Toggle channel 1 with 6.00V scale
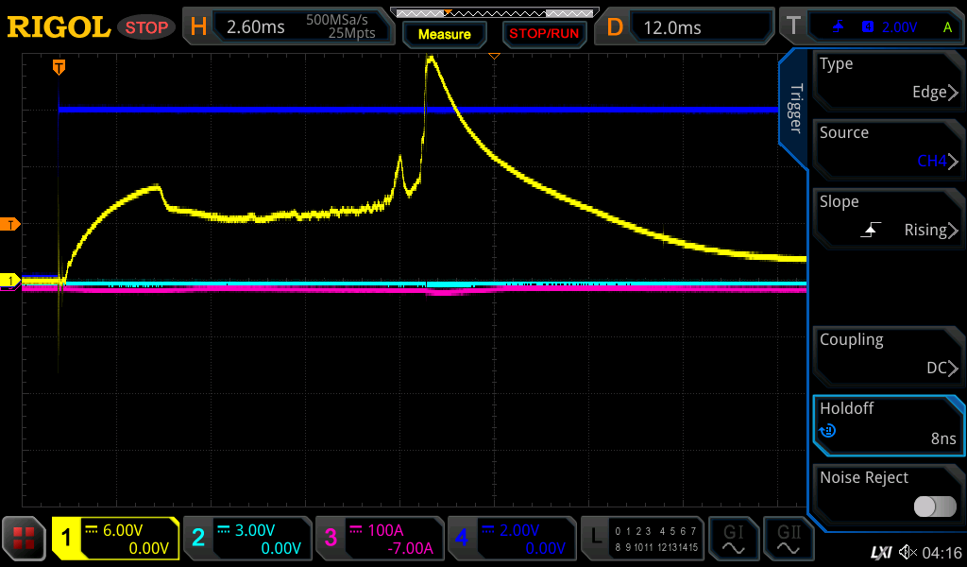The height and width of the screenshot is (567, 967). click(115, 539)
